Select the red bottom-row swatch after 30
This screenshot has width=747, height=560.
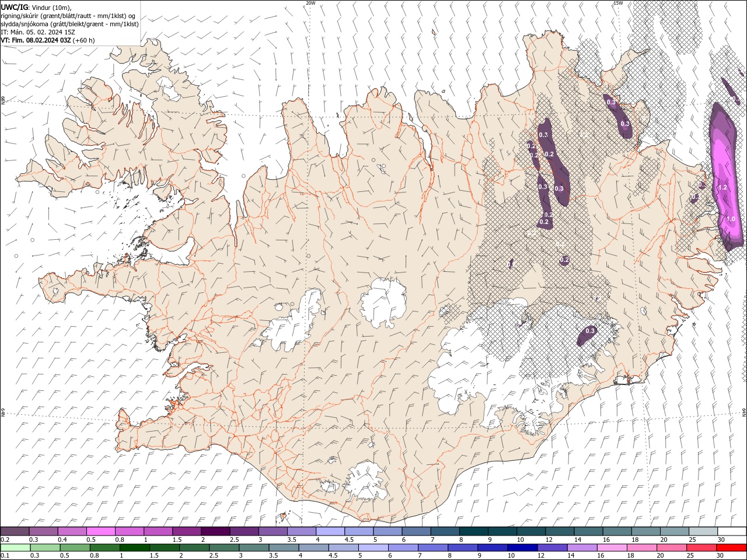click(x=732, y=548)
